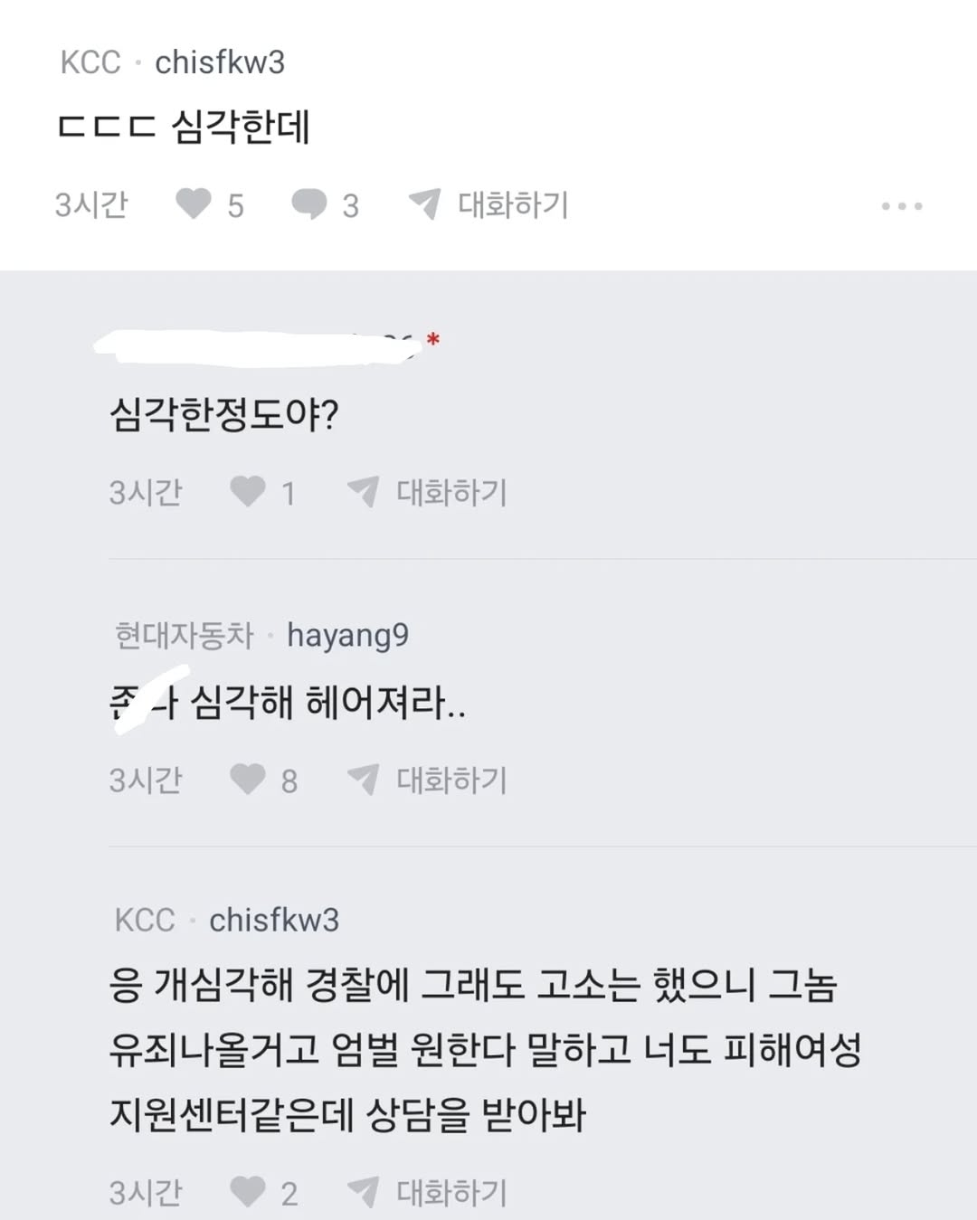Open profile of chisfkw3 in top comment
The width and height of the screenshot is (977, 1220).
(220, 62)
